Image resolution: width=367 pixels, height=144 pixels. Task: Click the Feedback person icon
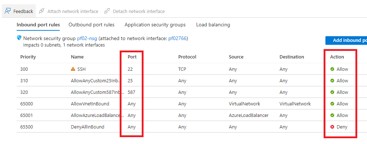pyautogui.click(x=8, y=11)
